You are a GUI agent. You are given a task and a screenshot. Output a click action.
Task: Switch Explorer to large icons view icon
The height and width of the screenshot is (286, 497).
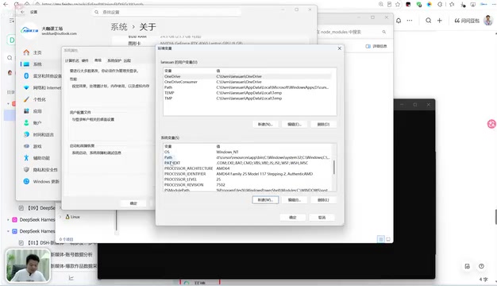point(388,239)
